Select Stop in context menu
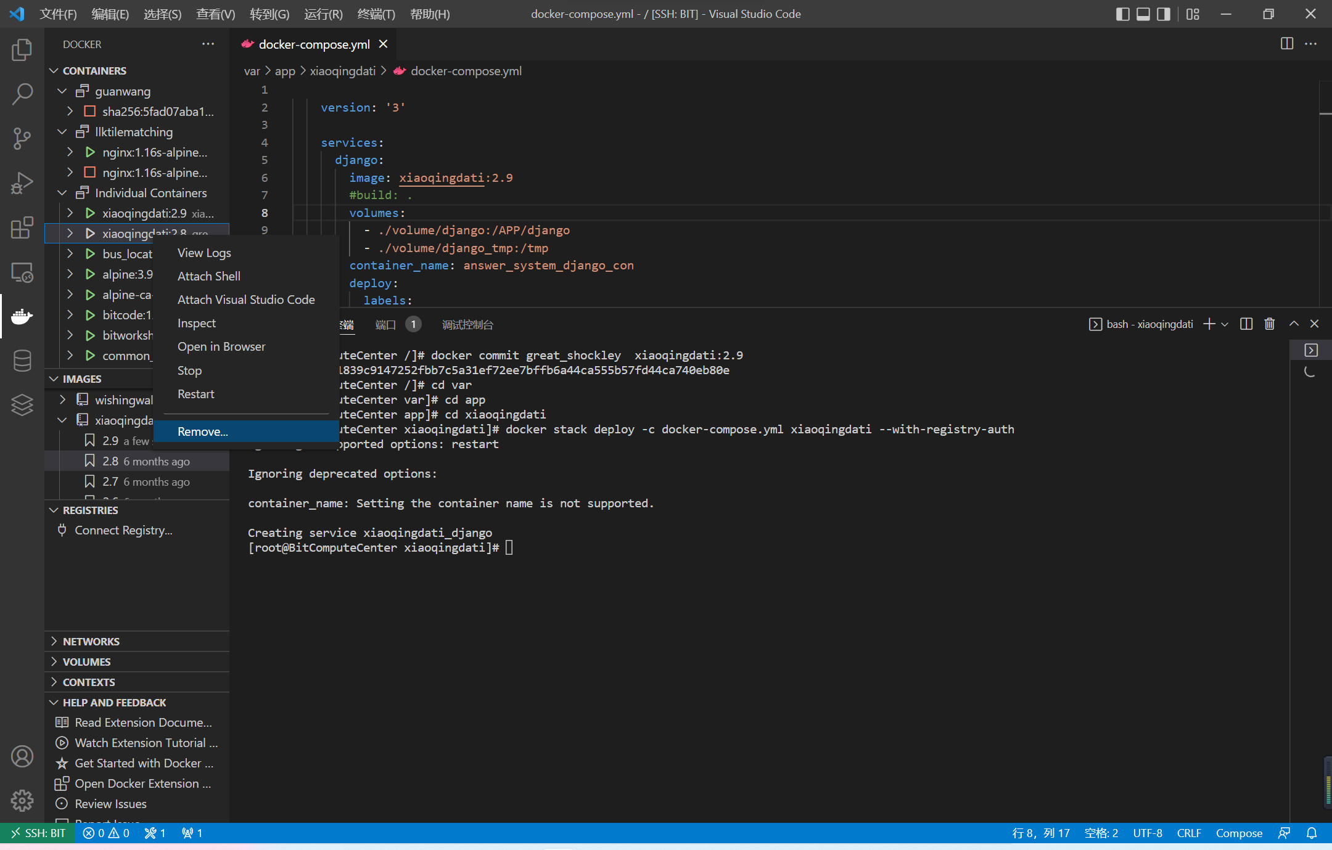The image size is (1332, 850). [246, 370]
